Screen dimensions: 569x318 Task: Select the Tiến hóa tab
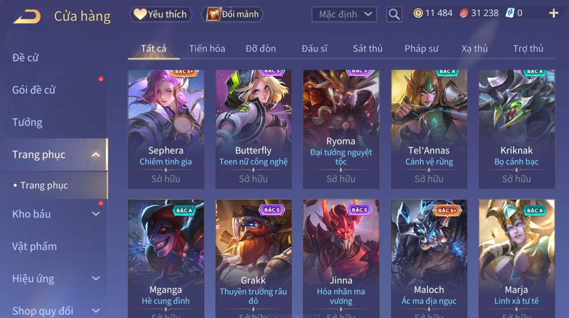click(x=207, y=48)
